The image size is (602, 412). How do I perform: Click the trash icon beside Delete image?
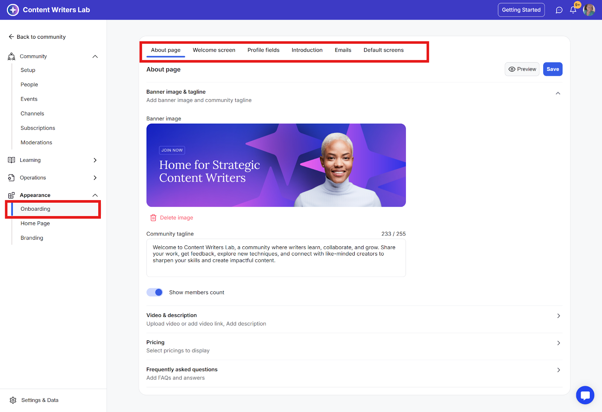click(154, 217)
